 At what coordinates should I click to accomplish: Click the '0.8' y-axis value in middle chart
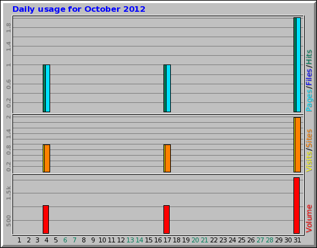(x=9, y=150)
